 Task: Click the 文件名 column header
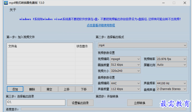click(x=41, y=46)
